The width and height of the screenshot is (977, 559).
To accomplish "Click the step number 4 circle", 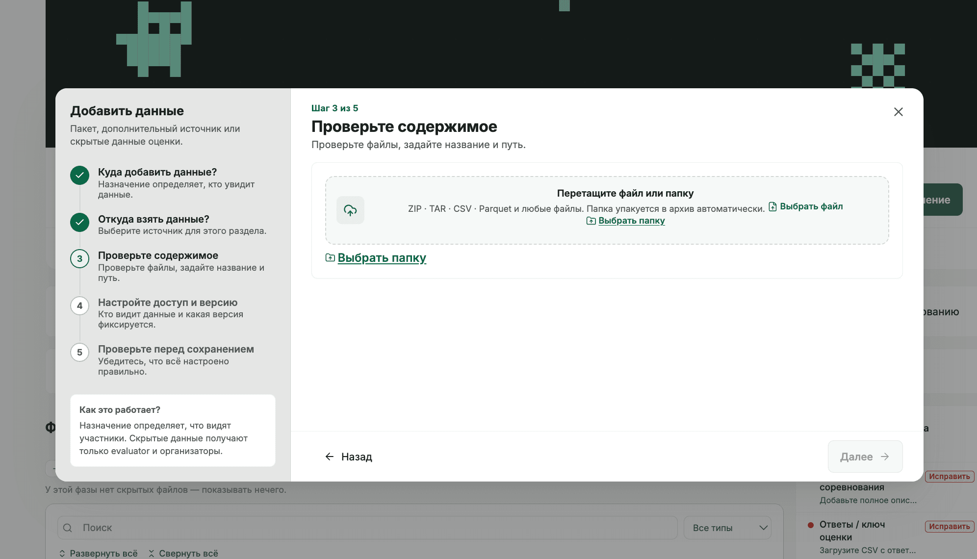I will tap(79, 306).
